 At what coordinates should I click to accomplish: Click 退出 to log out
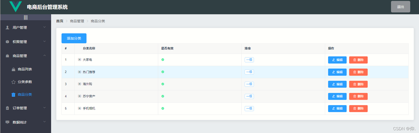pos(400,7)
